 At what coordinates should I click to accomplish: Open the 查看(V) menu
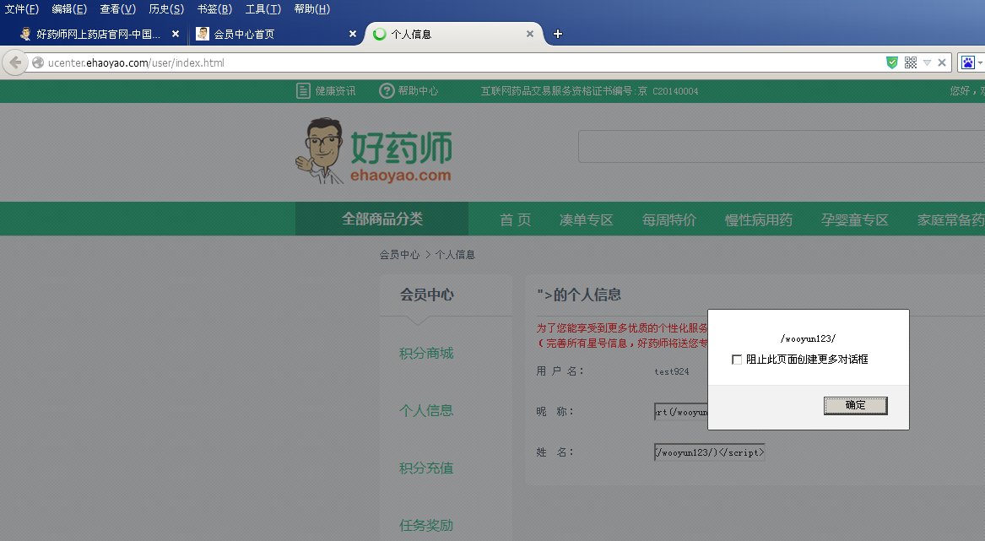point(117,8)
